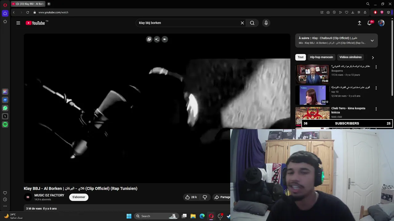
Task: Open Opera extensions cube icon
Action: [388, 12]
